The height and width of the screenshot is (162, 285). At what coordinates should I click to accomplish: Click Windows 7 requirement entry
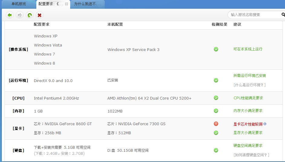coord(44,54)
